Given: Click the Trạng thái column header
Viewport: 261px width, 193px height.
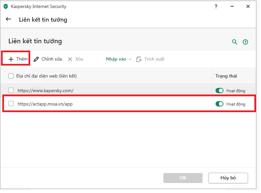Looking at the screenshot, I should pyautogui.click(x=226, y=76).
